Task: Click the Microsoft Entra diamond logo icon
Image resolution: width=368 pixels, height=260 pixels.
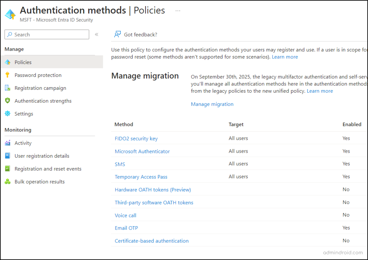Action: pos(10,14)
